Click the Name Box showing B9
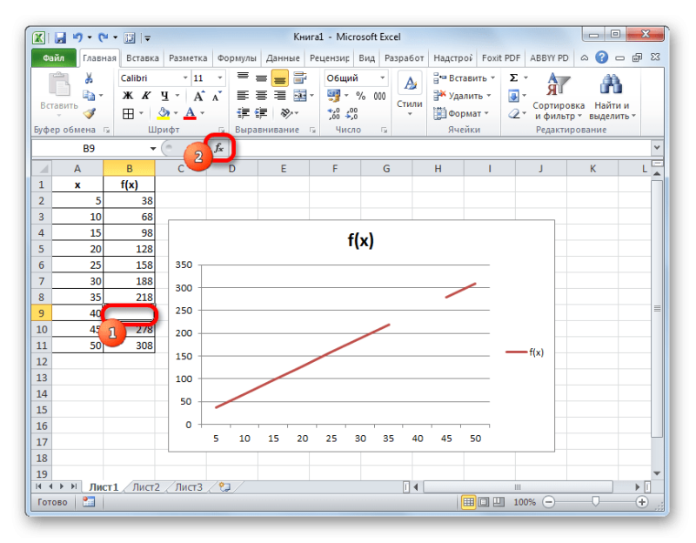 89,148
